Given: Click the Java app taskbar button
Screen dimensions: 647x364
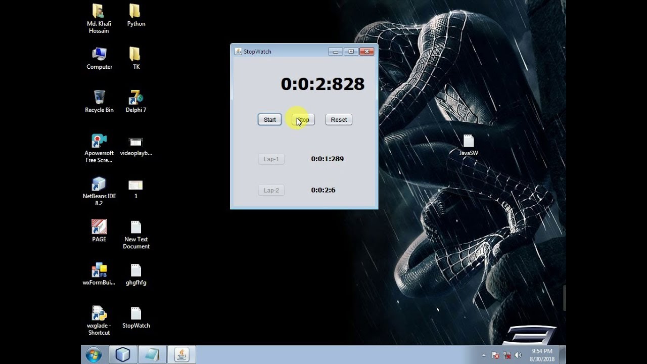Looking at the screenshot, I should click(x=181, y=355).
